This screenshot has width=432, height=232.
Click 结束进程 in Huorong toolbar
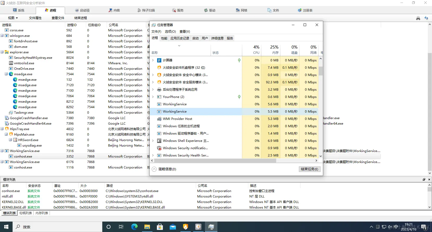tap(81, 18)
